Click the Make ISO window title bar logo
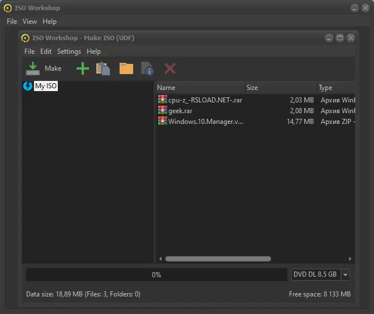 [25, 38]
